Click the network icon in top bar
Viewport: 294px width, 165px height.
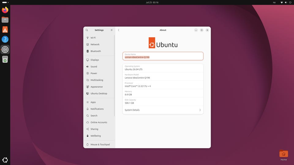point(282,2)
